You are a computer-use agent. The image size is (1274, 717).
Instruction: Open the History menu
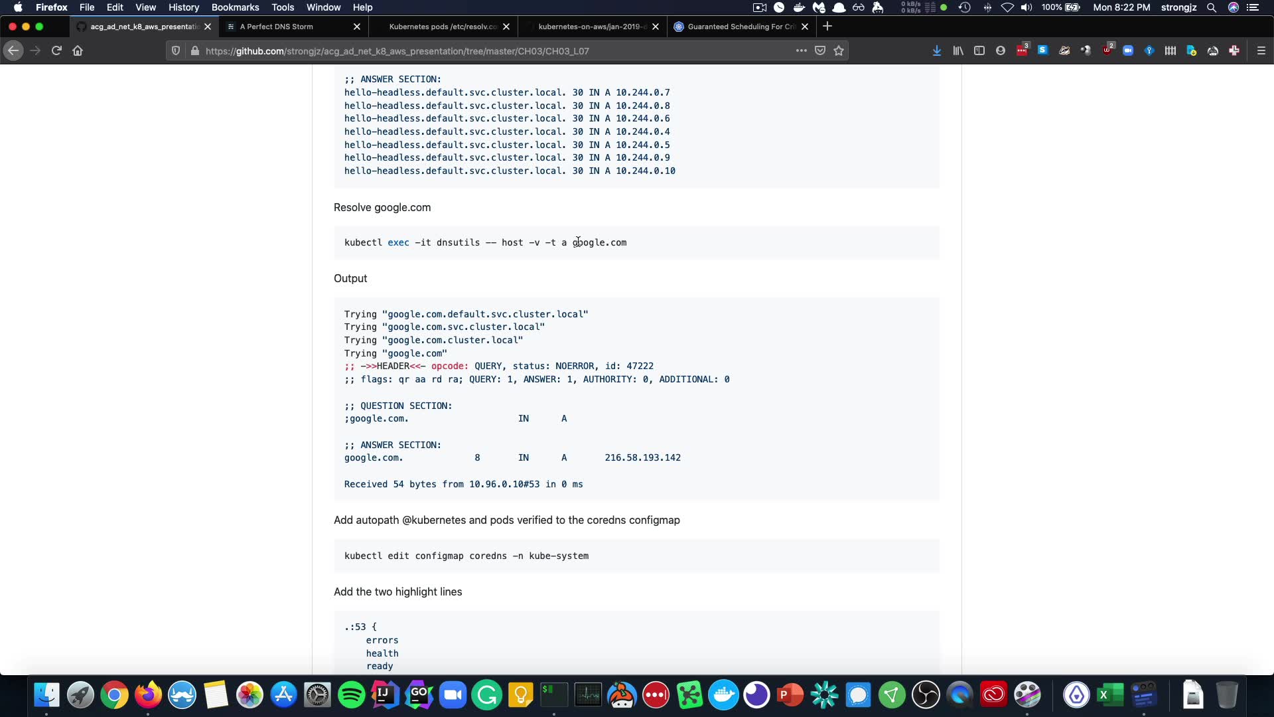click(183, 7)
